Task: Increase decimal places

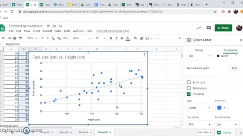Action: tap(59, 38)
